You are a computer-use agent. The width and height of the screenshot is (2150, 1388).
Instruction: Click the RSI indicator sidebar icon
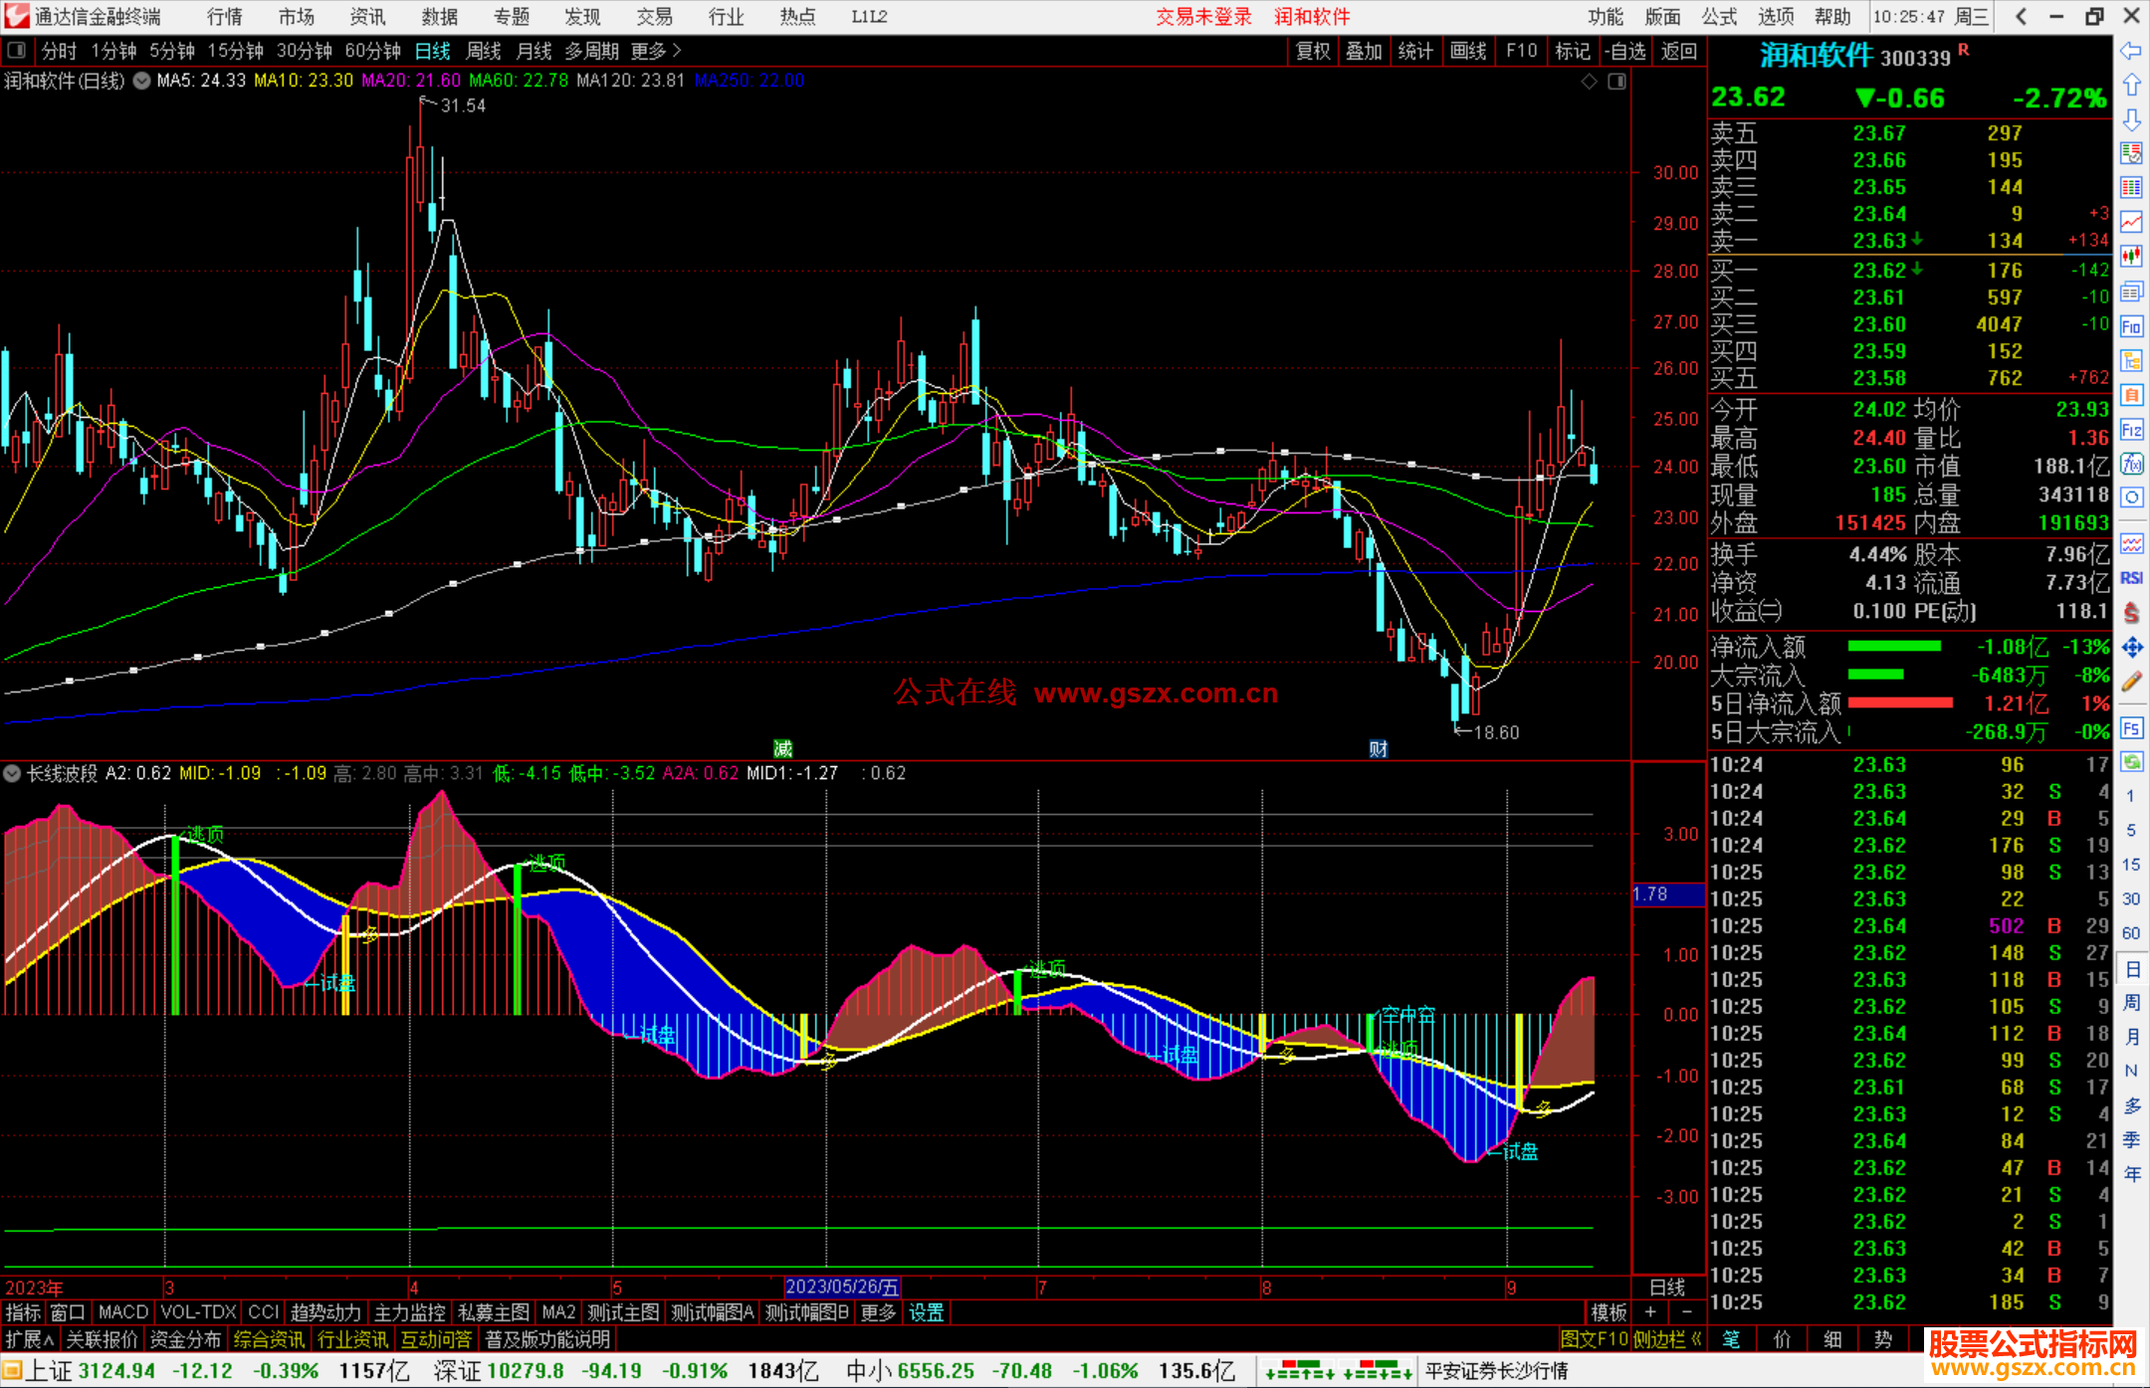click(2131, 578)
